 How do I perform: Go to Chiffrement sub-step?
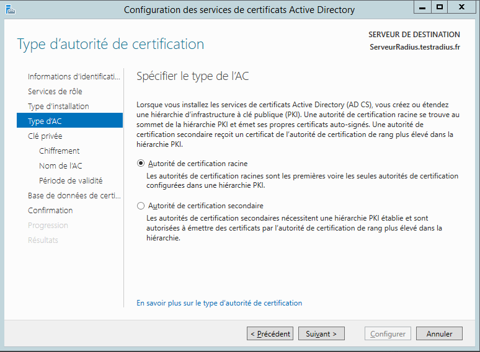59,151
